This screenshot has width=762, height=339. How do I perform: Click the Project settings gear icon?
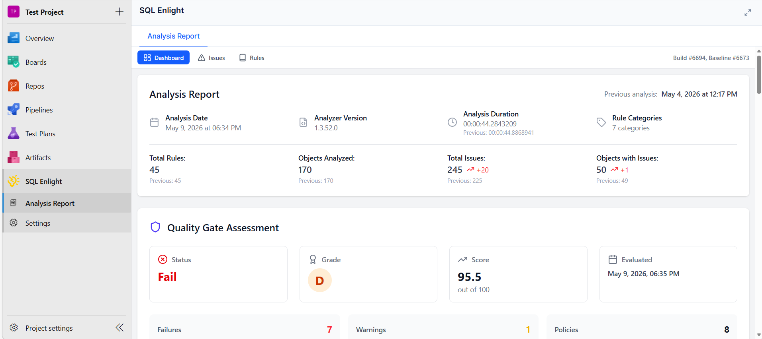coord(14,328)
